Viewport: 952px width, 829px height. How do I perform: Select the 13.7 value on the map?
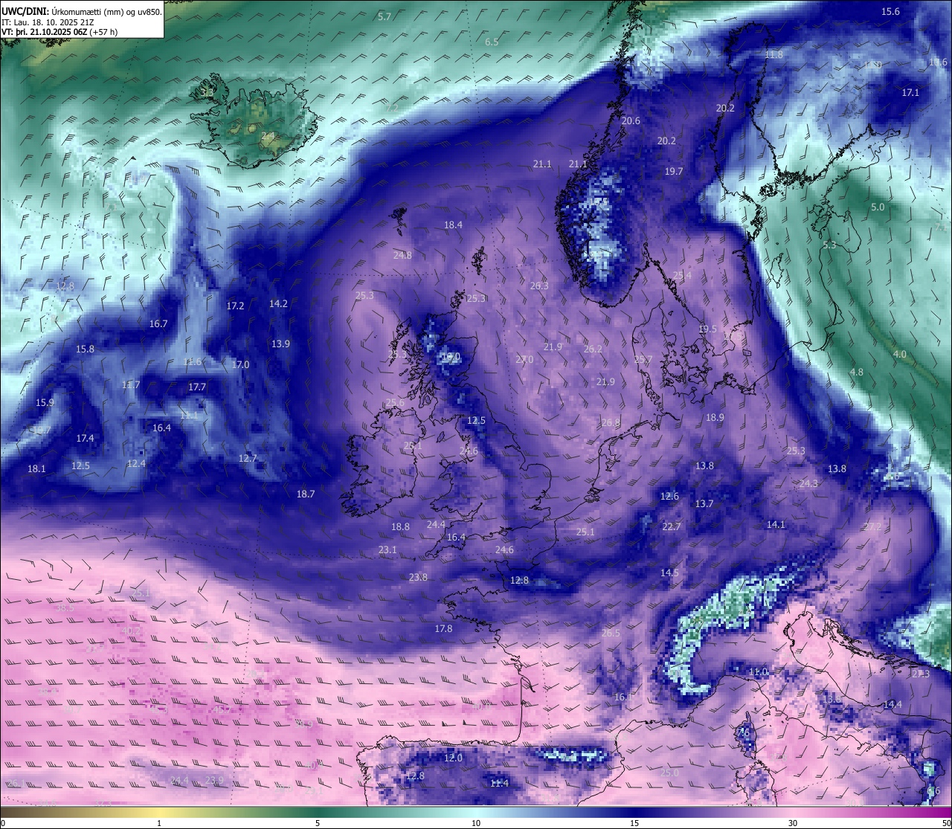coord(704,503)
